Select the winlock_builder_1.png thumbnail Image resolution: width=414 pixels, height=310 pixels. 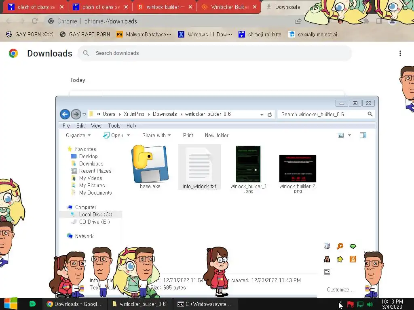tap(248, 164)
